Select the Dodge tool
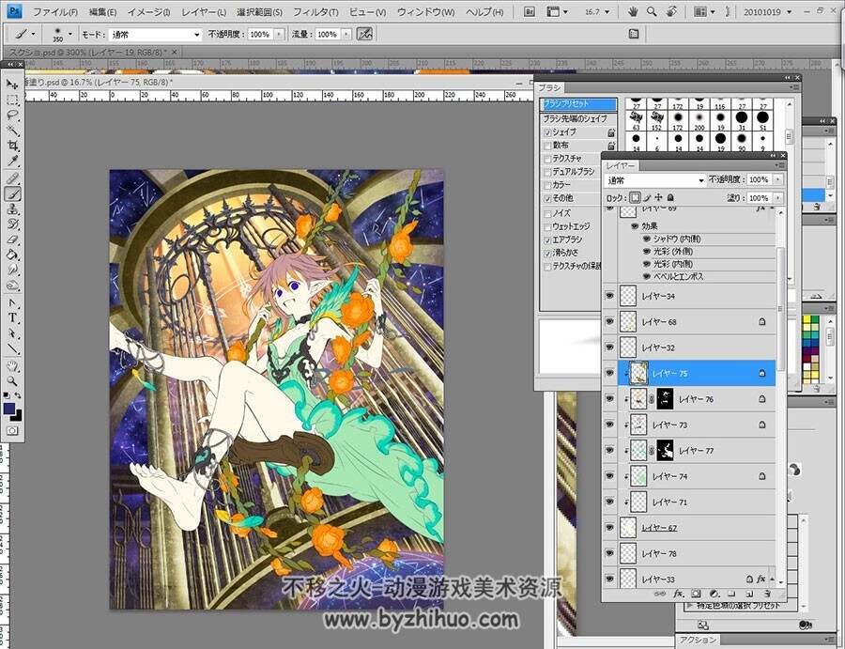The height and width of the screenshot is (649, 845). click(x=12, y=286)
